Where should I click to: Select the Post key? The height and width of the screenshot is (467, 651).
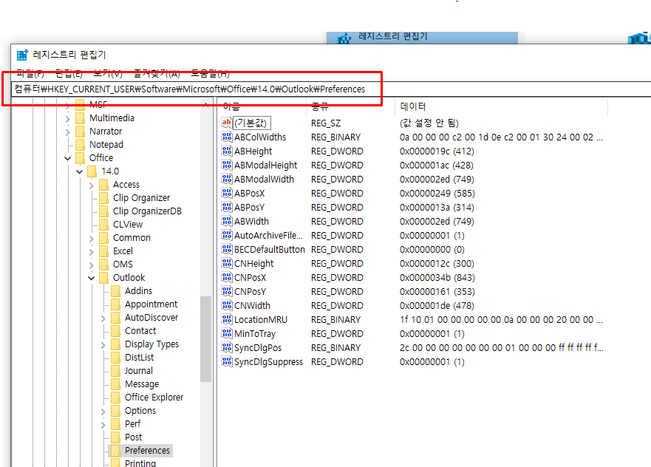pos(133,437)
